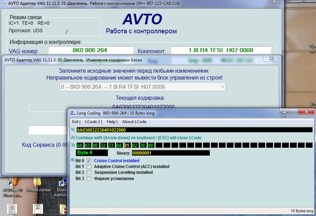The image size is (316, 216).
Task: Open the Exit menu in Long Coding
Action: point(75,122)
